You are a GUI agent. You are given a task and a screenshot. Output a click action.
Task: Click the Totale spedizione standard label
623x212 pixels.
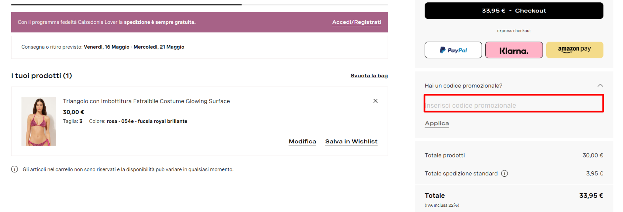tap(461, 174)
